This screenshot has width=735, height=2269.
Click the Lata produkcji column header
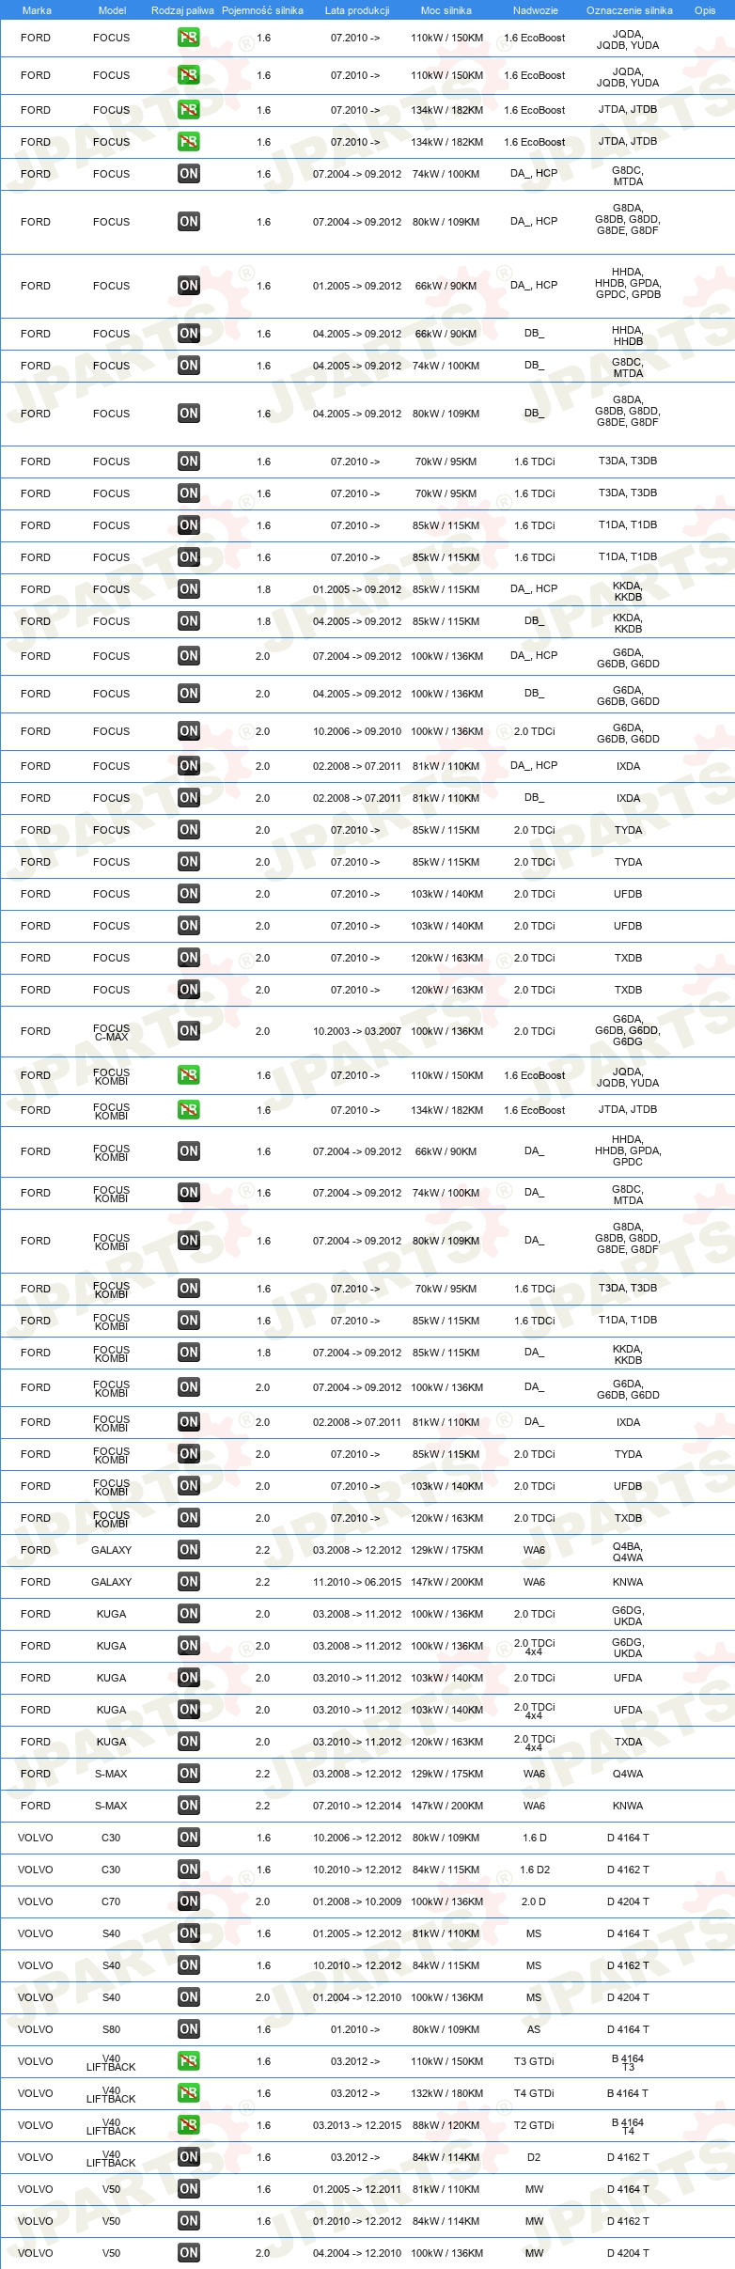pyautogui.click(x=357, y=10)
